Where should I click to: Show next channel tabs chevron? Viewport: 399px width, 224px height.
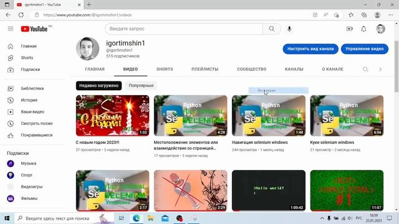380,69
